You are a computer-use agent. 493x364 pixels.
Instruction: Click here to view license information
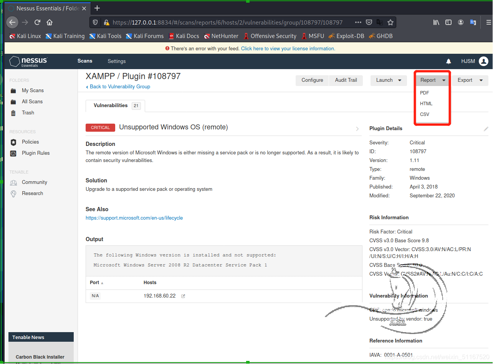tap(288, 49)
